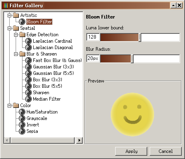
Task: Select Bloom Filter in the tree
Action: (39, 22)
